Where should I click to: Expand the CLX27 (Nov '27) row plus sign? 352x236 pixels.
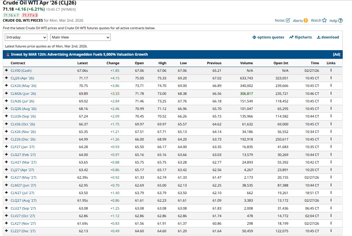coord(6,223)
